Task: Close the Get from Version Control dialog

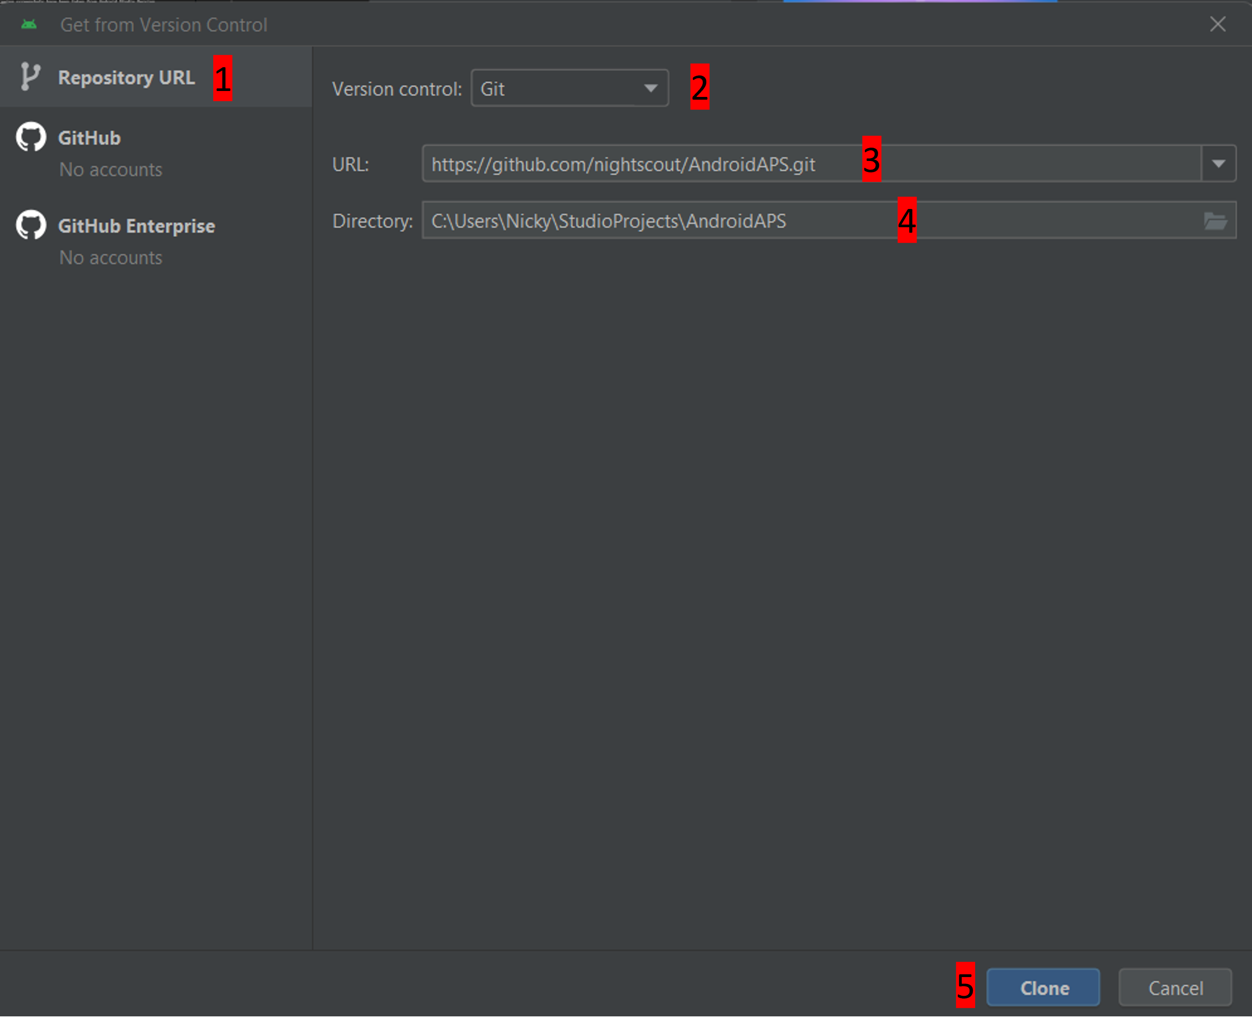Action: [x=1218, y=24]
